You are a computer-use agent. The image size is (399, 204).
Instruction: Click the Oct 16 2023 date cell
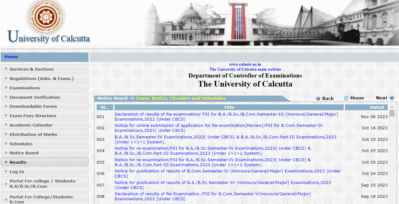click(x=375, y=128)
